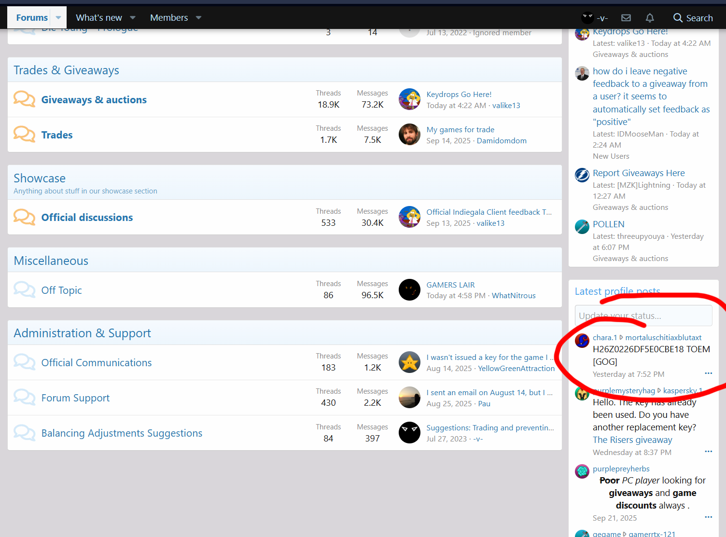726x537 pixels.
Task: Open the POLLEN sidebar thread title
Action: tap(608, 224)
